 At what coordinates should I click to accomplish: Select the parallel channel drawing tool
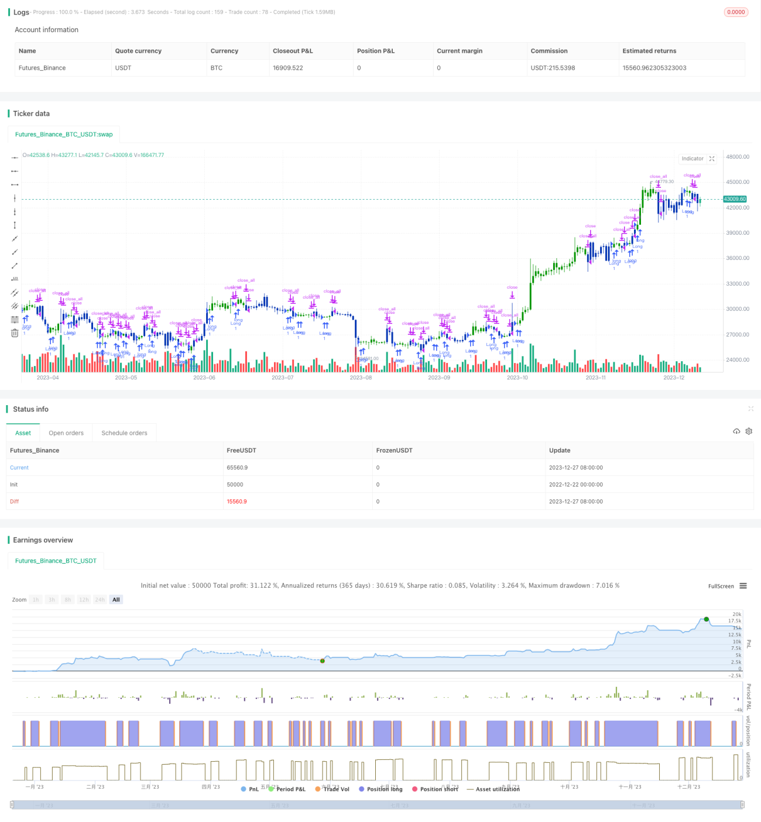click(15, 293)
